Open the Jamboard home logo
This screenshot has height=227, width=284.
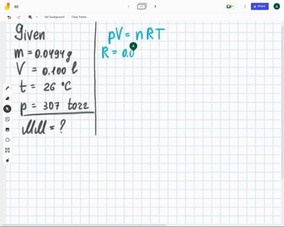7,7
